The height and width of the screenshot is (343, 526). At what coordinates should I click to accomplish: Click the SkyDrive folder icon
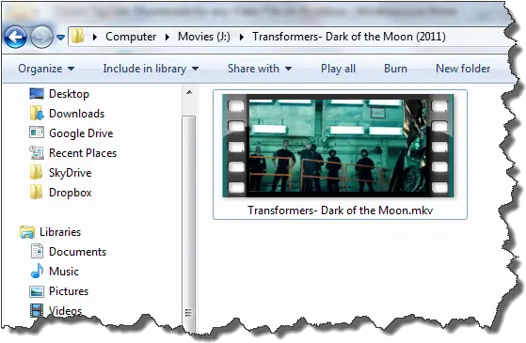click(x=37, y=173)
